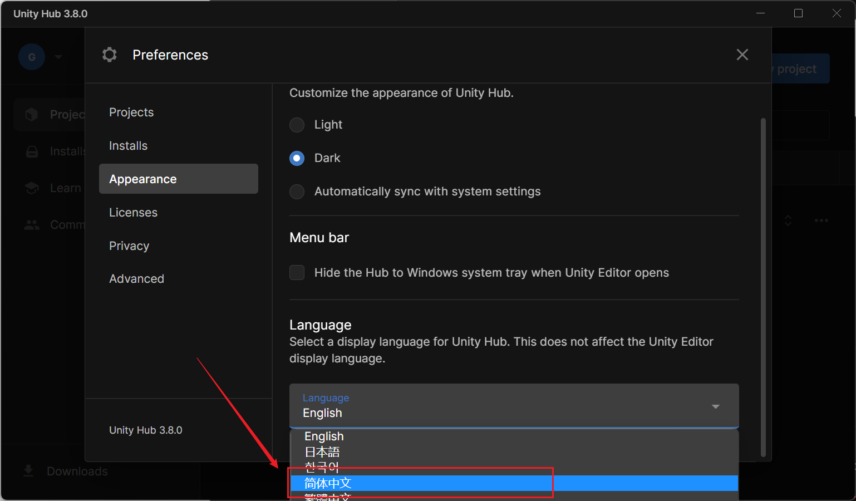Select the Light theme radio button

[x=297, y=125]
